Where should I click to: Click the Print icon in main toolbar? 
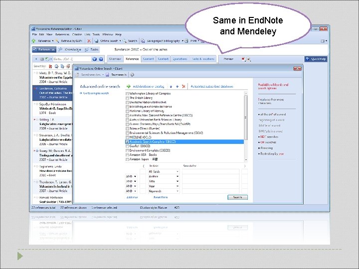click(x=186, y=41)
